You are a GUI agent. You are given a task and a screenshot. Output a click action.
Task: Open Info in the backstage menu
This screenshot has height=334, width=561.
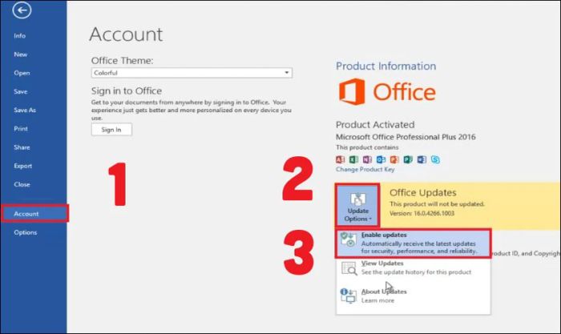[x=20, y=36]
